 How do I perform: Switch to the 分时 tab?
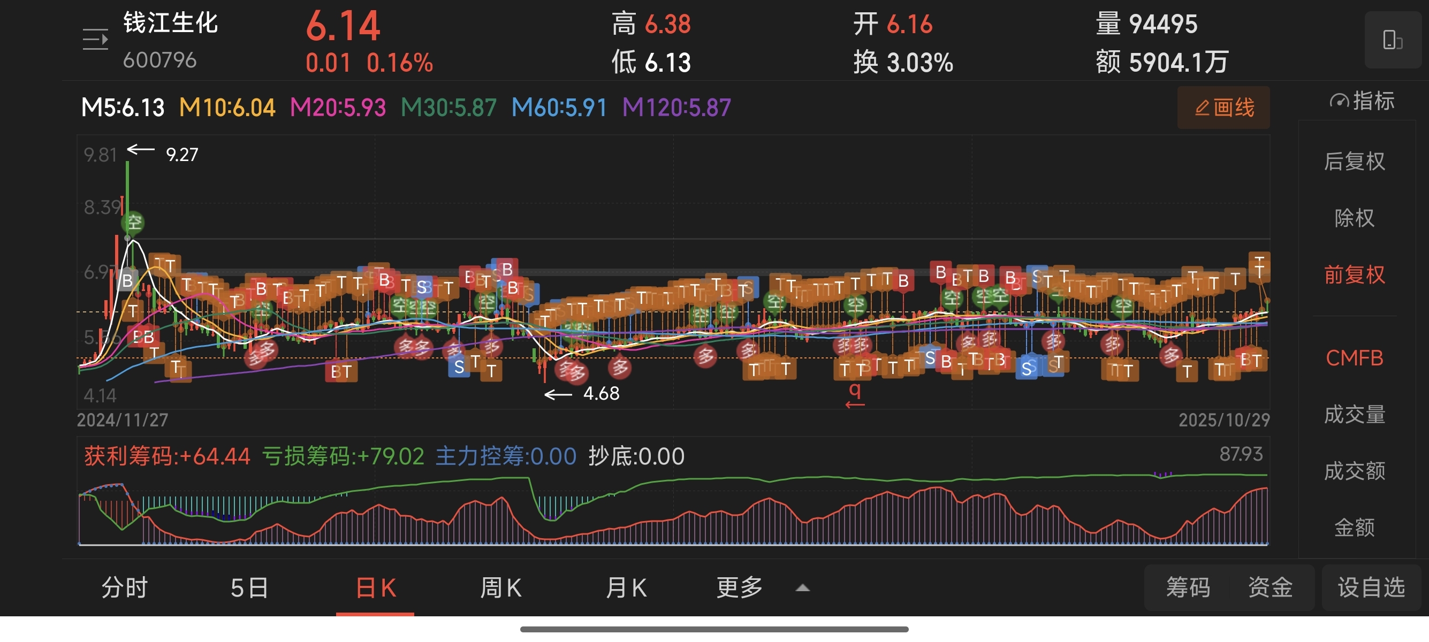point(124,587)
